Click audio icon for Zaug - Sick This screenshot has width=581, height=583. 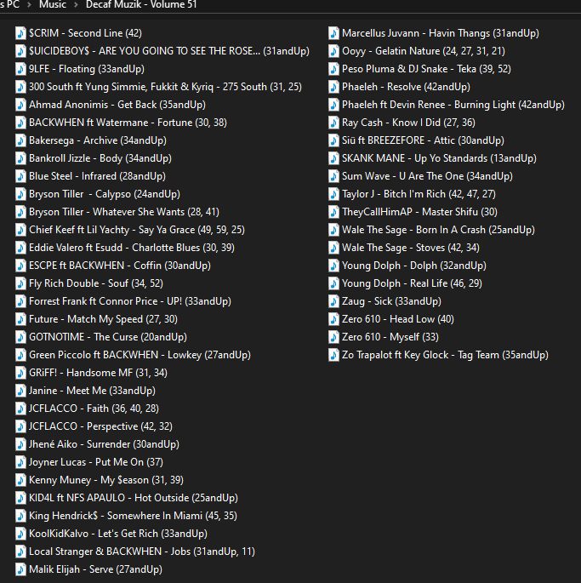click(333, 300)
